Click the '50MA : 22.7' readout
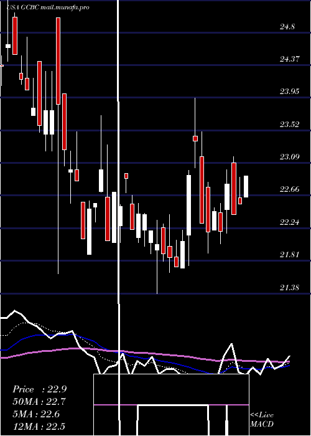This screenshot has width=311, height=436. point(39,402)
